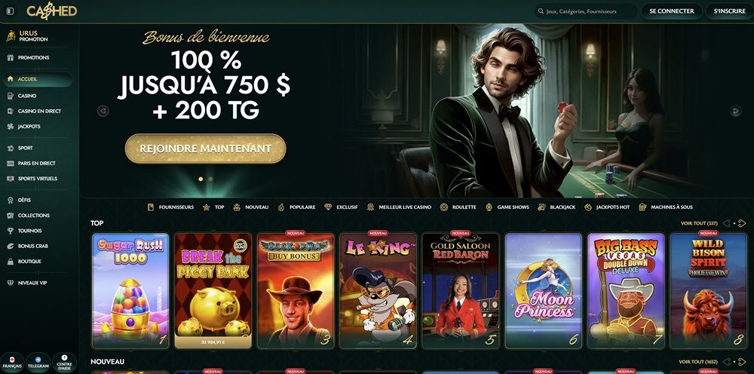Select the Roulette category tab
The image size is (754, 374).
tap(458, 207)
